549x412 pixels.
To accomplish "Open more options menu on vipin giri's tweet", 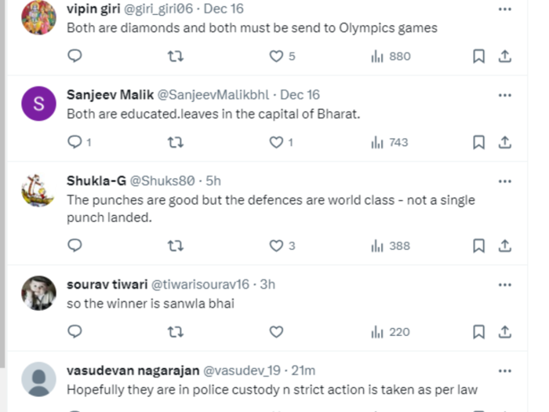I will coord(505,9).
